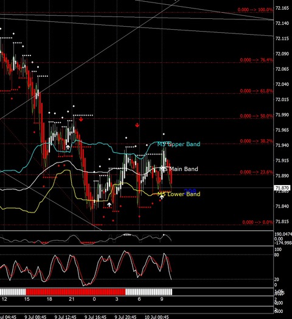Click the stochastic 100 level label
The width and height of the screenshot is (292, 319).
pyautogui.click(x=278, y=250)
